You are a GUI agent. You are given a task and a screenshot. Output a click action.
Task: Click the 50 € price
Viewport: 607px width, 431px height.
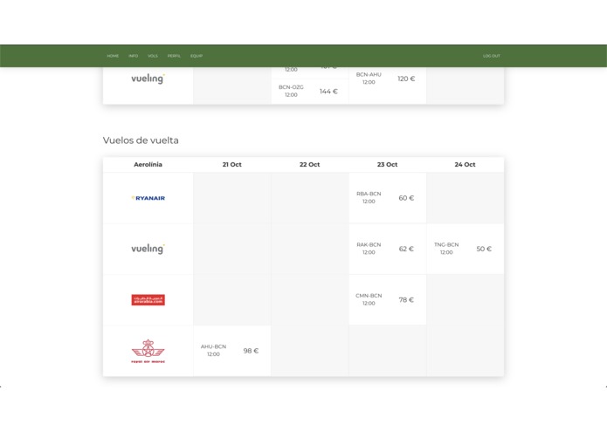(484, 249)
